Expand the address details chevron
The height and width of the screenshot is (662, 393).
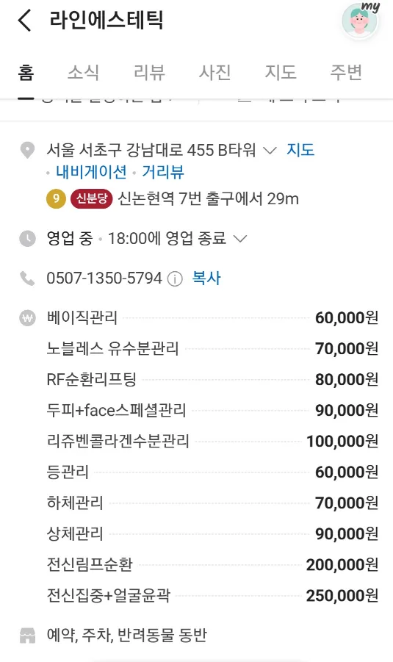point(270,150)
